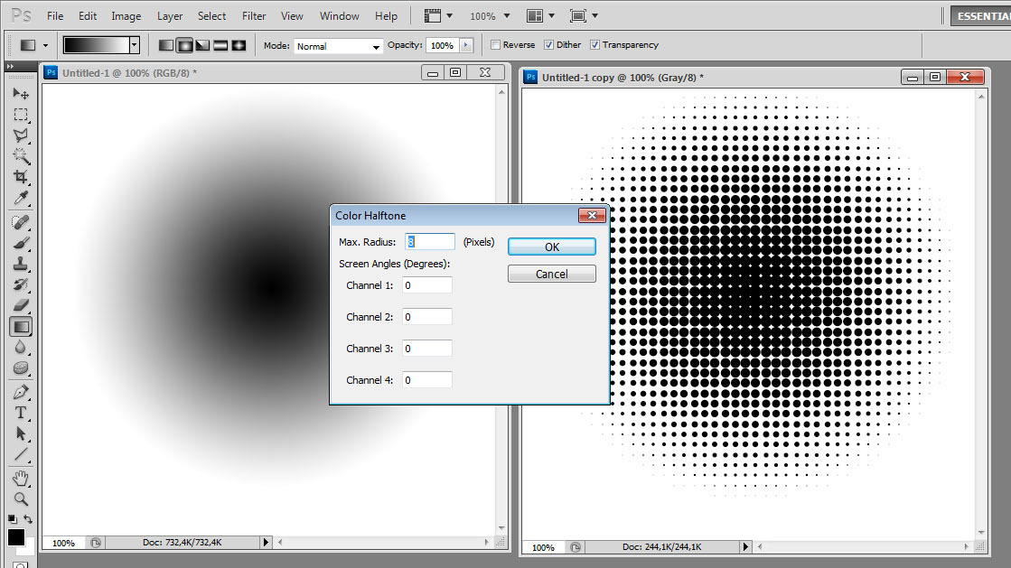Choose Radial Gradient style
The height and width of the screenshot is (568, 1011).
tap(184, 45)
